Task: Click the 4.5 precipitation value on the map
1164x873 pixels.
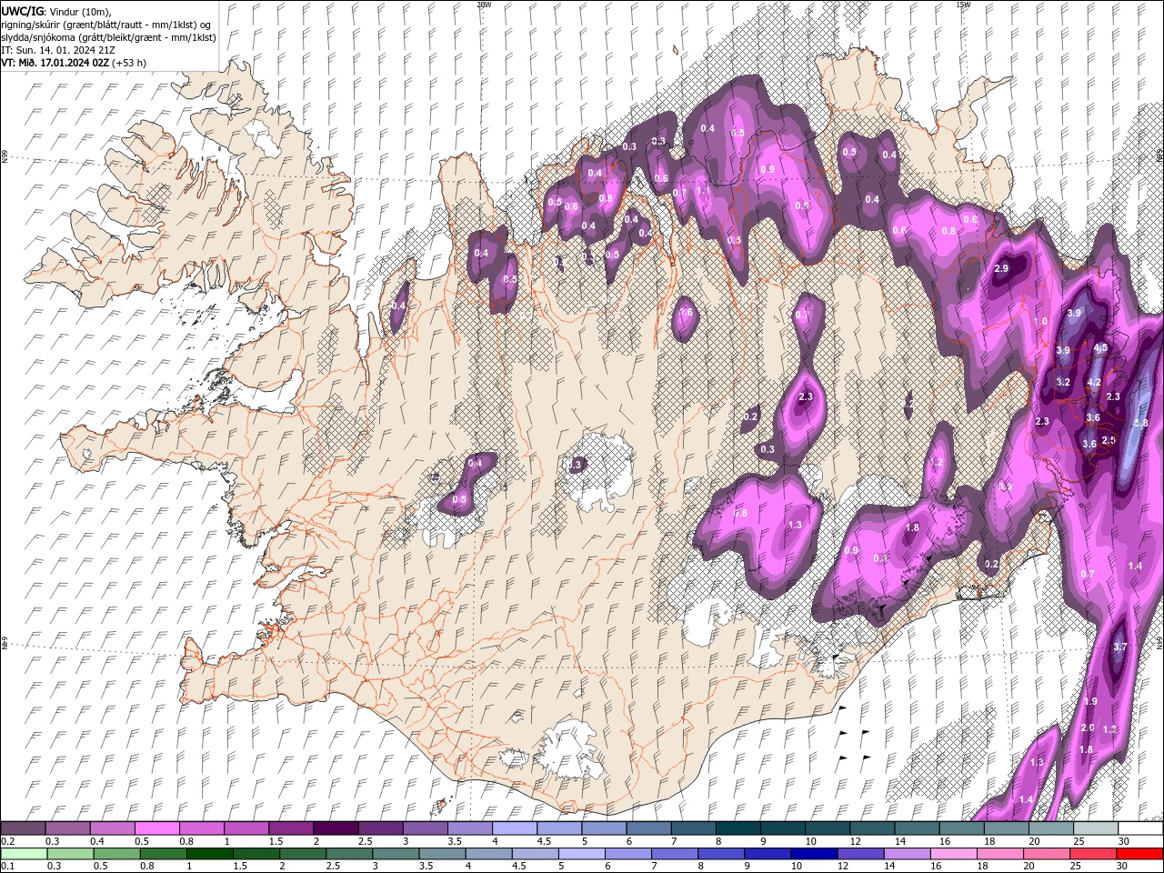Action: click(1100, 348)
